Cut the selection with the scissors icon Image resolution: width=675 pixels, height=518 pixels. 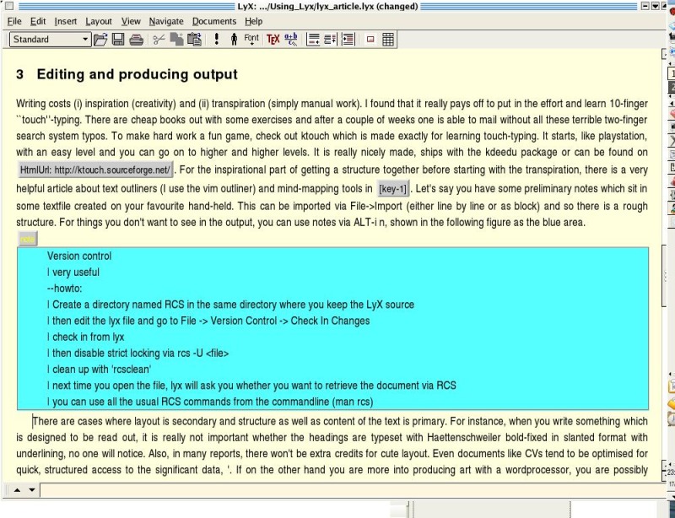click(x=159, y=39)
